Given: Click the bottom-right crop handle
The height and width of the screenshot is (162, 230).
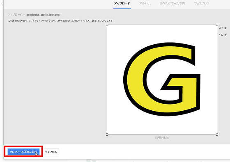Looking at the screenshot, I should (x=217, y=135).
